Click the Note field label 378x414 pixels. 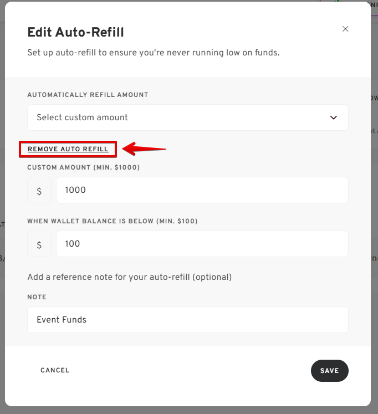tap(37, 297)
